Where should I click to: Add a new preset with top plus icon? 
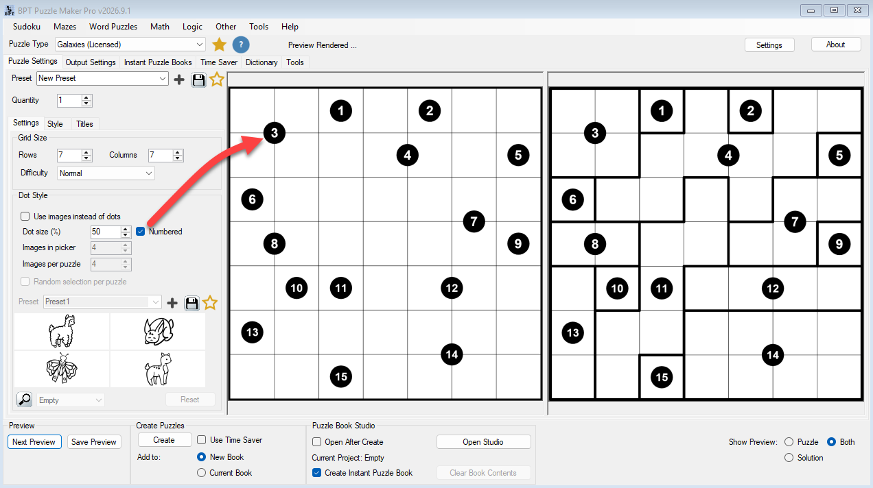pyautogui.click(x=179, y=80)
